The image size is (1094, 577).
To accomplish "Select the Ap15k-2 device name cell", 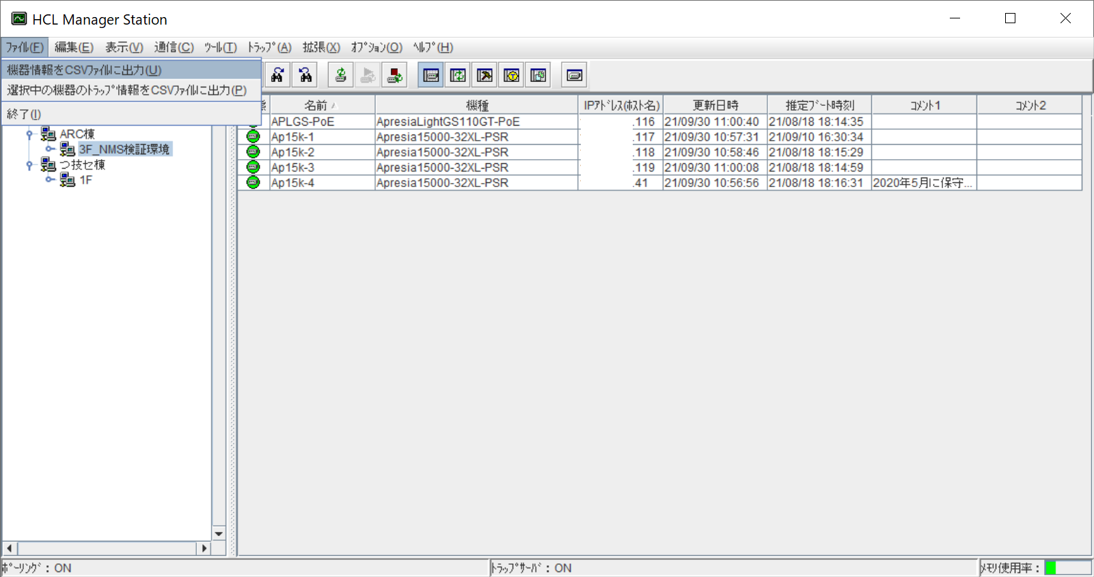I will coord(322,152).
